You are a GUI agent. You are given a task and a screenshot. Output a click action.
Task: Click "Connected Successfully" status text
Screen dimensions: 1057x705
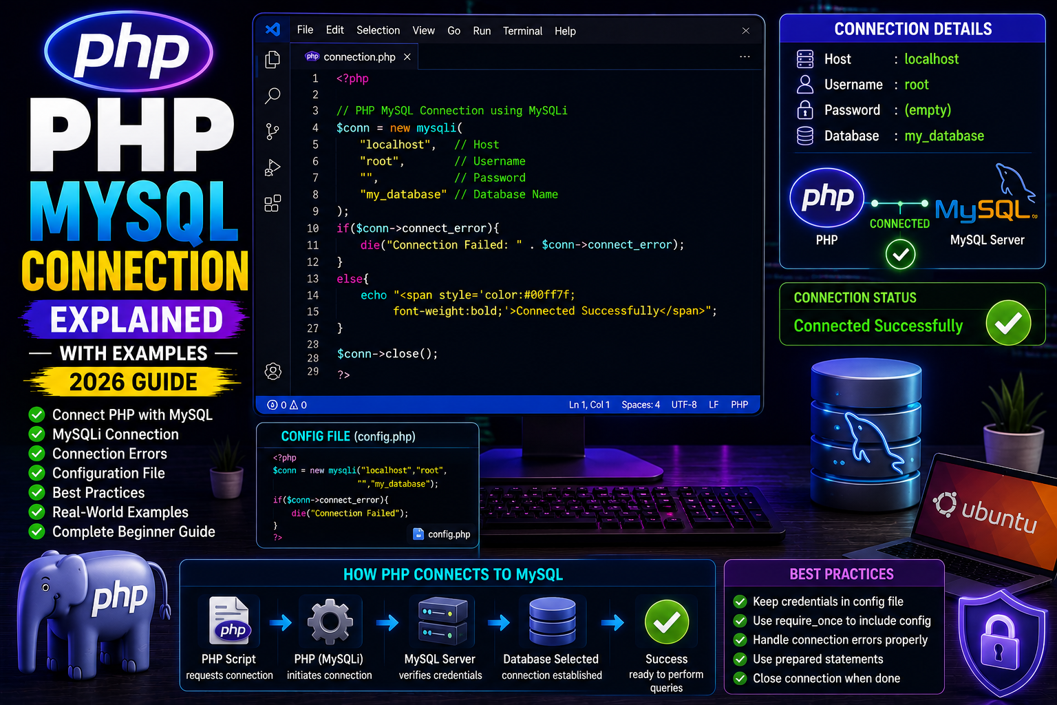(878, 326)
